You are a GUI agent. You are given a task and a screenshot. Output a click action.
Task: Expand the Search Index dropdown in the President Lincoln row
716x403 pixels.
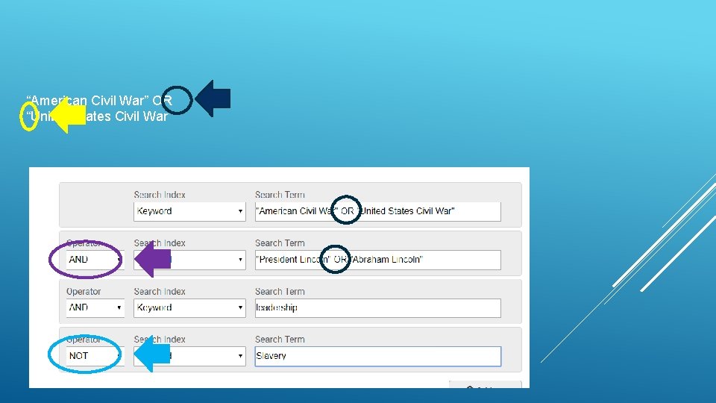coord(189,260)
